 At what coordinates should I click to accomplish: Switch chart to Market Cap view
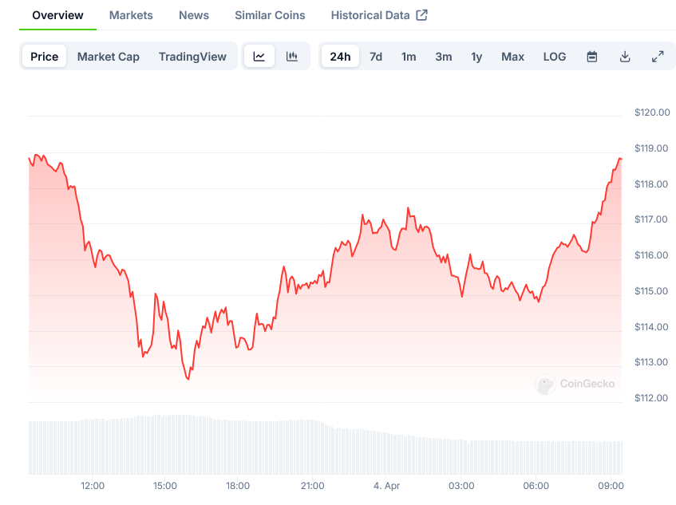coord(108,56)
